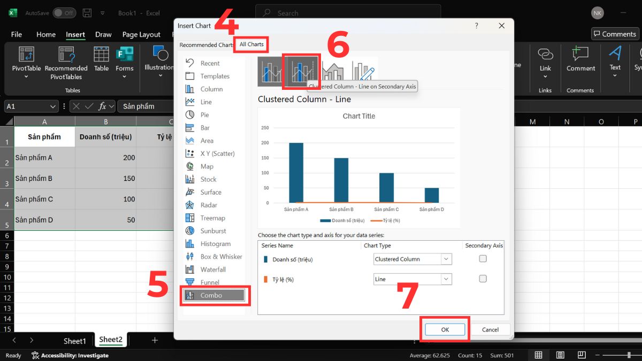Select the Pie chart category

click(204, 114)
